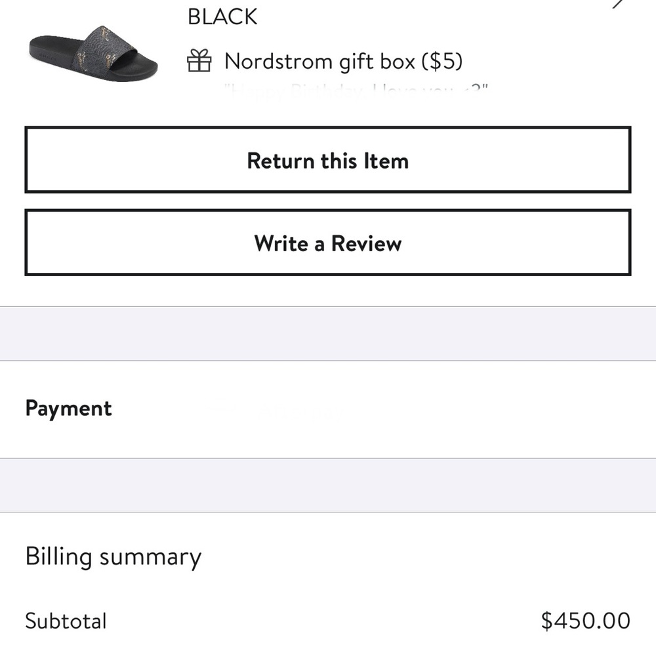Select the Subtotal label
656x656 pixels.
click(66, 621)
